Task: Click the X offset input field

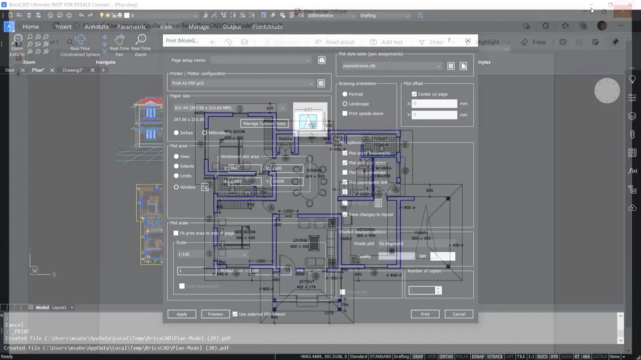Action: pos(435,103)
